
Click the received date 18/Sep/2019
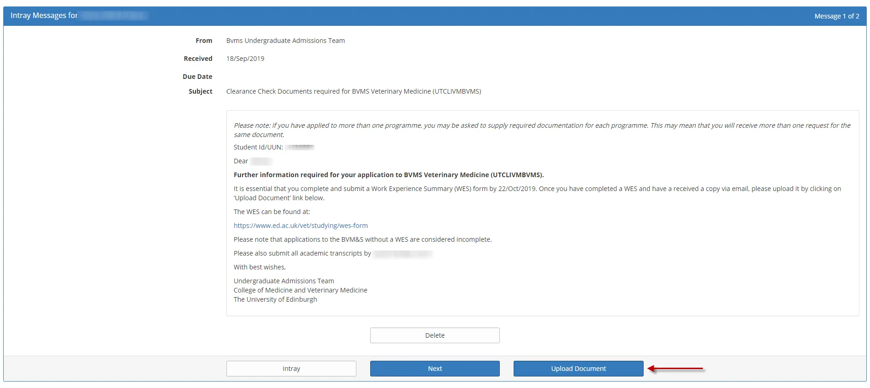tap(245, 59)
